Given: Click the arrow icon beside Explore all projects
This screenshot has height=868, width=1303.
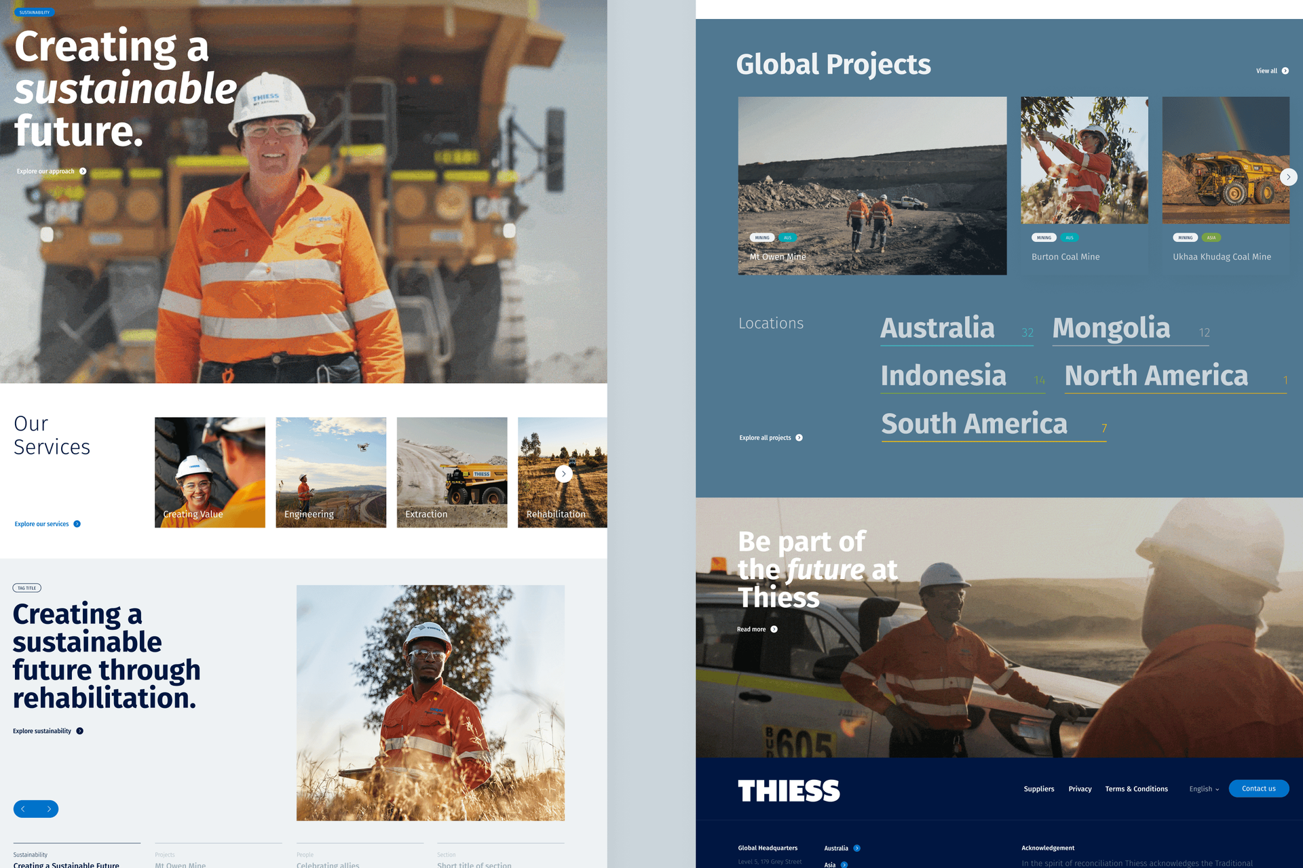Looking at the screenshot, I should [799, 438].
